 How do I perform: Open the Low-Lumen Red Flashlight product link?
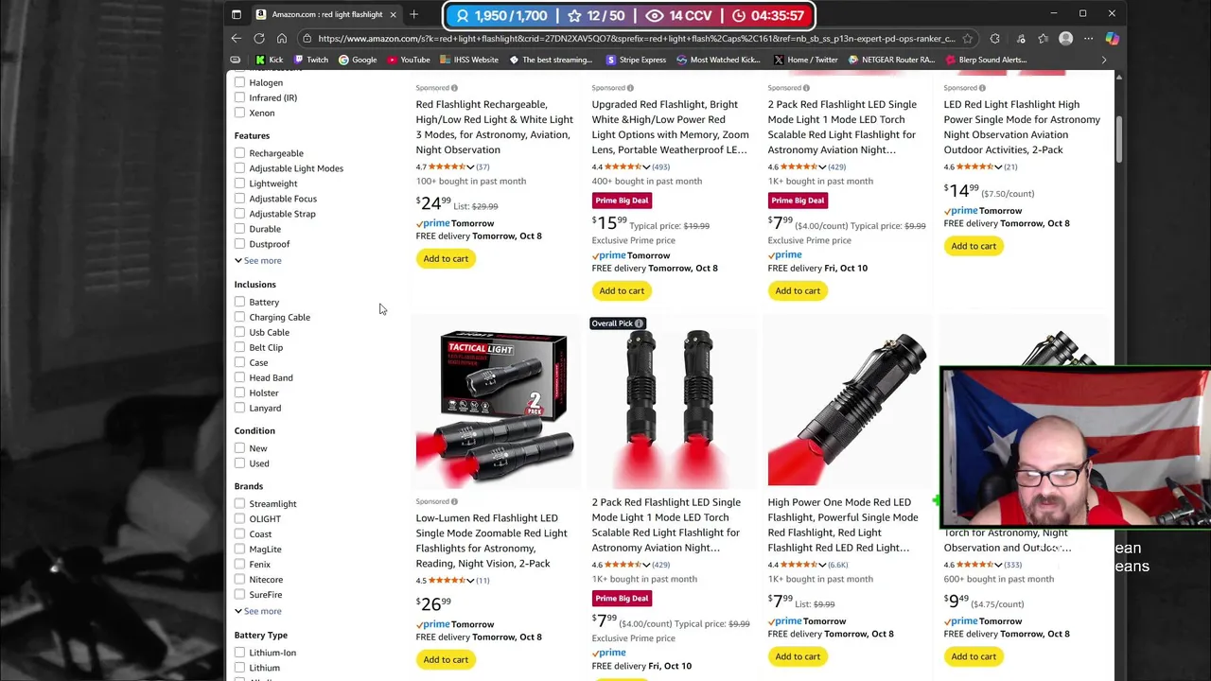point(491,540)
